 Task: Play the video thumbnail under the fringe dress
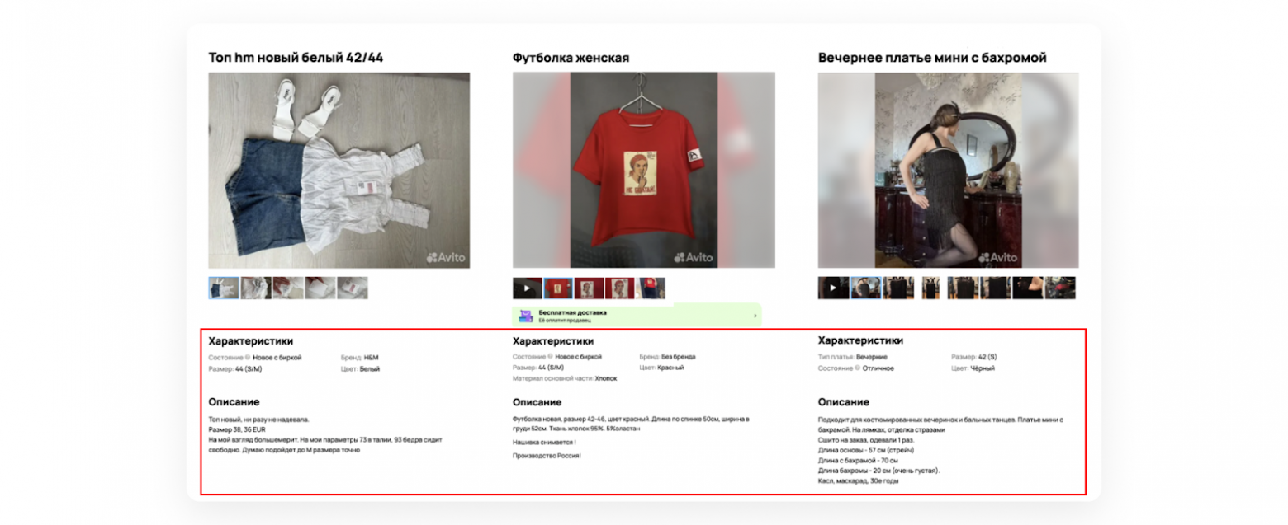click(x=833, y=288)
